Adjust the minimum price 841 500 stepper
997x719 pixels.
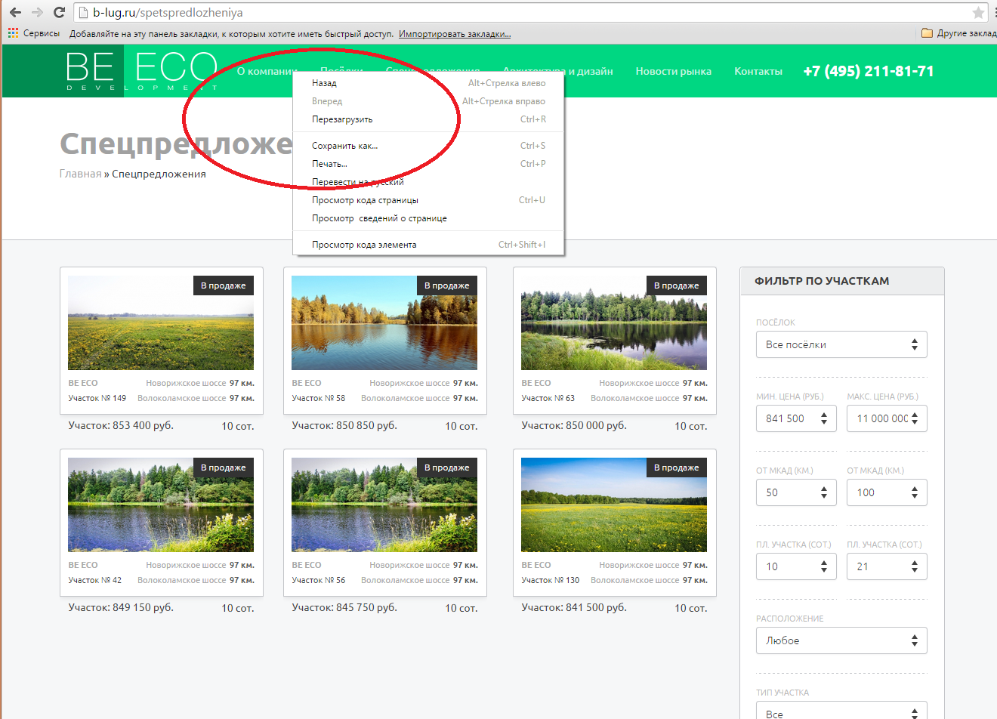823,418
